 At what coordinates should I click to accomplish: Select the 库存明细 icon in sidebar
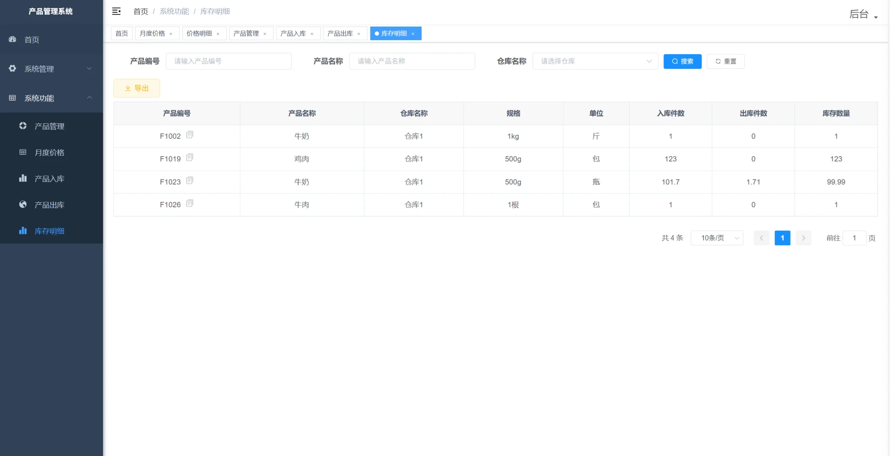point(23,231)
